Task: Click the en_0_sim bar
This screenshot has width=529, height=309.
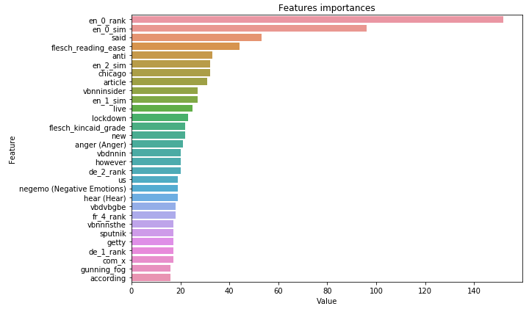Action: (x=249, y=29)
